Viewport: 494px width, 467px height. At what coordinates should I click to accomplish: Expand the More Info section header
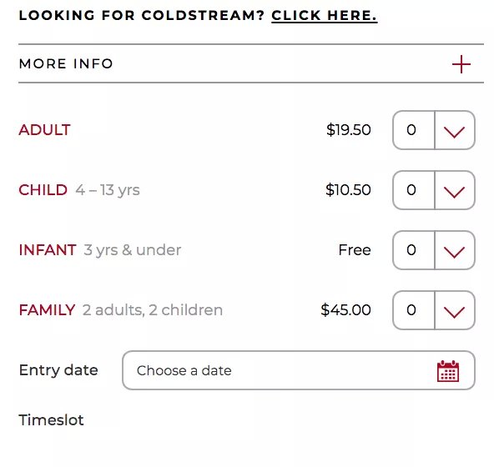point(251,63)
